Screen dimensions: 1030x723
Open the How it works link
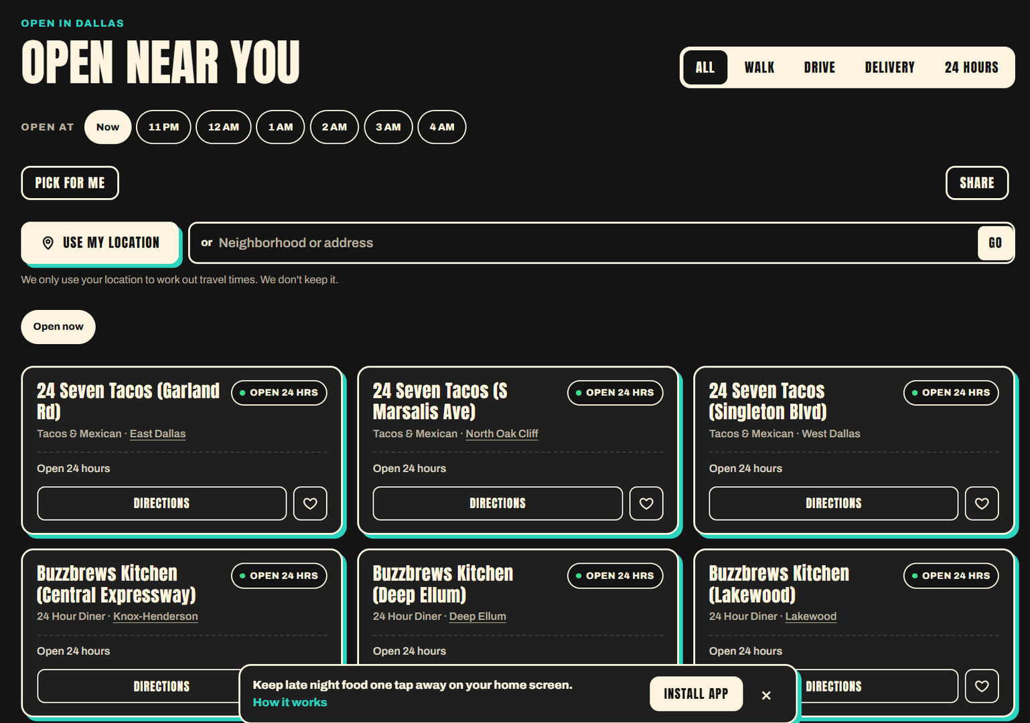(x=290, y=702)
